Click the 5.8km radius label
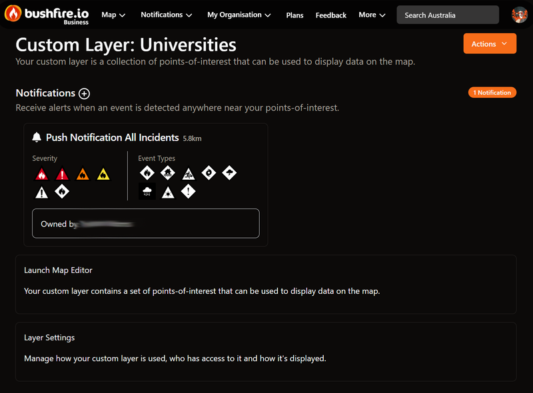This screenshot has width=533, height=393. click(x=192, y=139)
